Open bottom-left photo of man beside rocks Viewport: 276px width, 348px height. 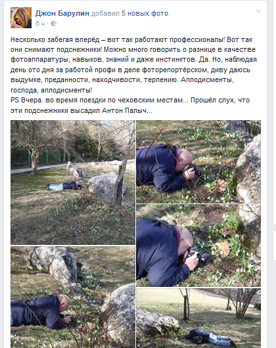click(x=73, y=297)
